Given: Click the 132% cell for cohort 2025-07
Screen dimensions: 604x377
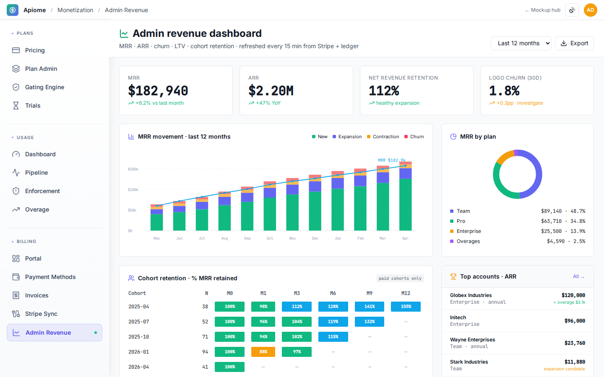Looking at the screenshot, I should (369, 322).
